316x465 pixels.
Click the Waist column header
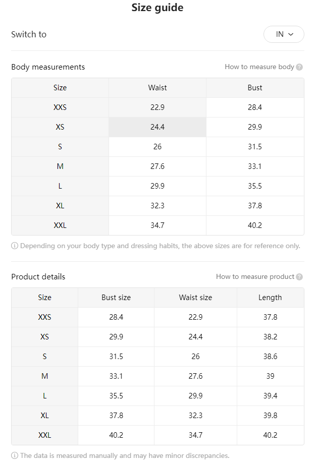click(157, 88)
